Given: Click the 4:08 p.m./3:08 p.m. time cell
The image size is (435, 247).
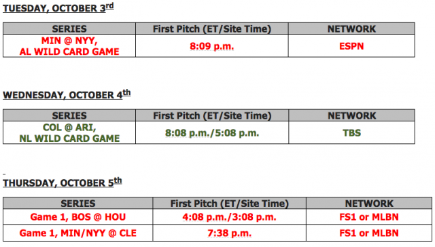Looking at the screenshot, I should tap(230, 217).
